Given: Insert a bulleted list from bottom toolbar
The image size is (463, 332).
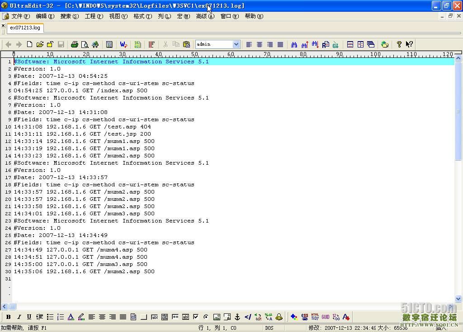Looking at the screenshot, I should [x=50, y=317].
